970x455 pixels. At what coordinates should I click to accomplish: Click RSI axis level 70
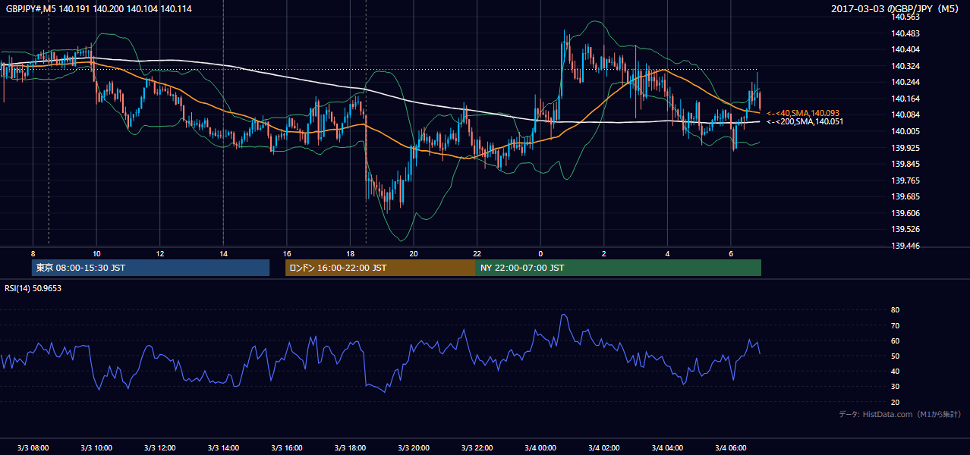pyautogui.click(x=896, y=325)
